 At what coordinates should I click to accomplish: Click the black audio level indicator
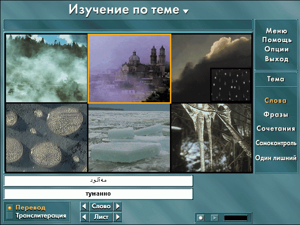point(236,218)
